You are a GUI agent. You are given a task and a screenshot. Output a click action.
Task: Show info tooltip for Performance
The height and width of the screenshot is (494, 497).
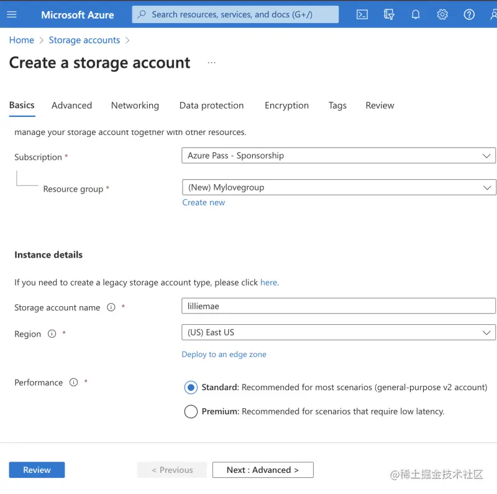(73, 382)
